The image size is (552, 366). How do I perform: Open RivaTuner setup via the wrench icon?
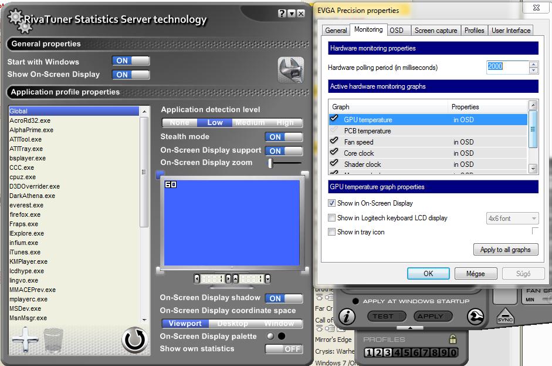pos(290,70)
